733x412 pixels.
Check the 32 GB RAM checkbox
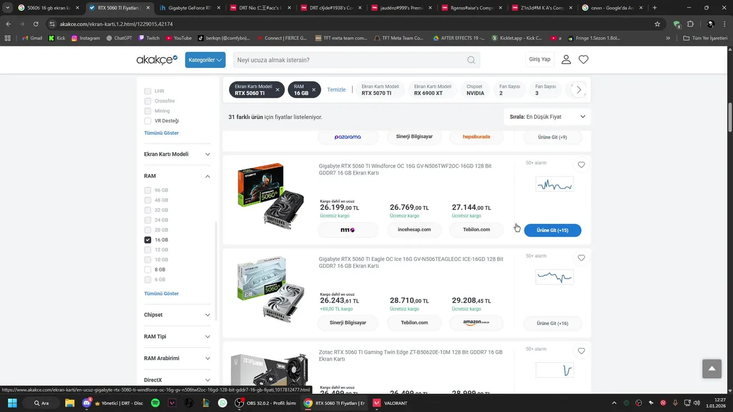click(148, 210)
